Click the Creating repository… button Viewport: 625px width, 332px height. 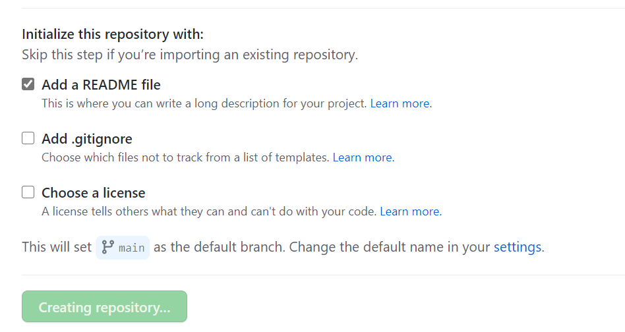pyautogui.click(x=104, y=306)
